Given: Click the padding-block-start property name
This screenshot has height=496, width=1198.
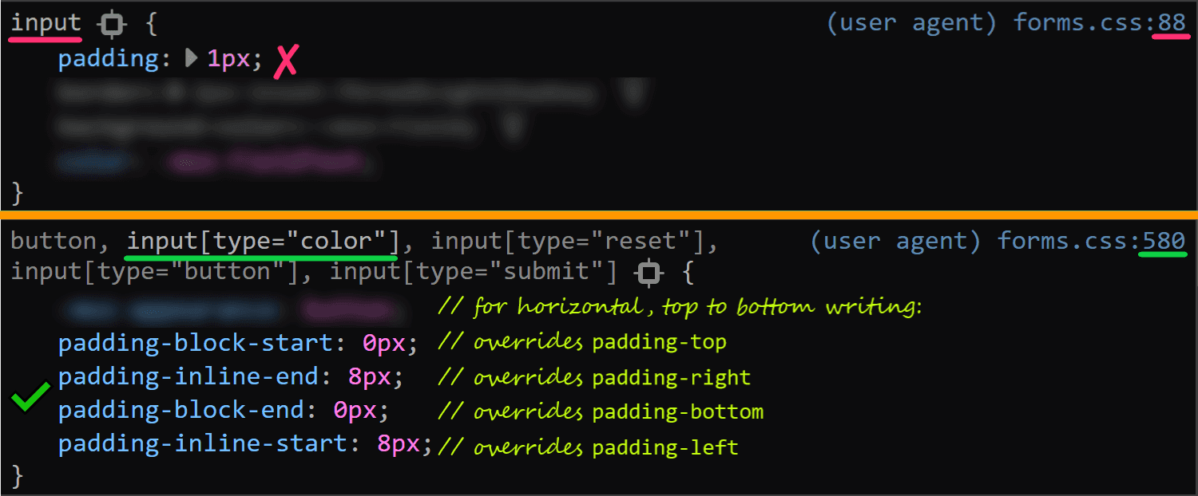Looking at the screenshot, I should pyautogui.click(x=196, y=344).
